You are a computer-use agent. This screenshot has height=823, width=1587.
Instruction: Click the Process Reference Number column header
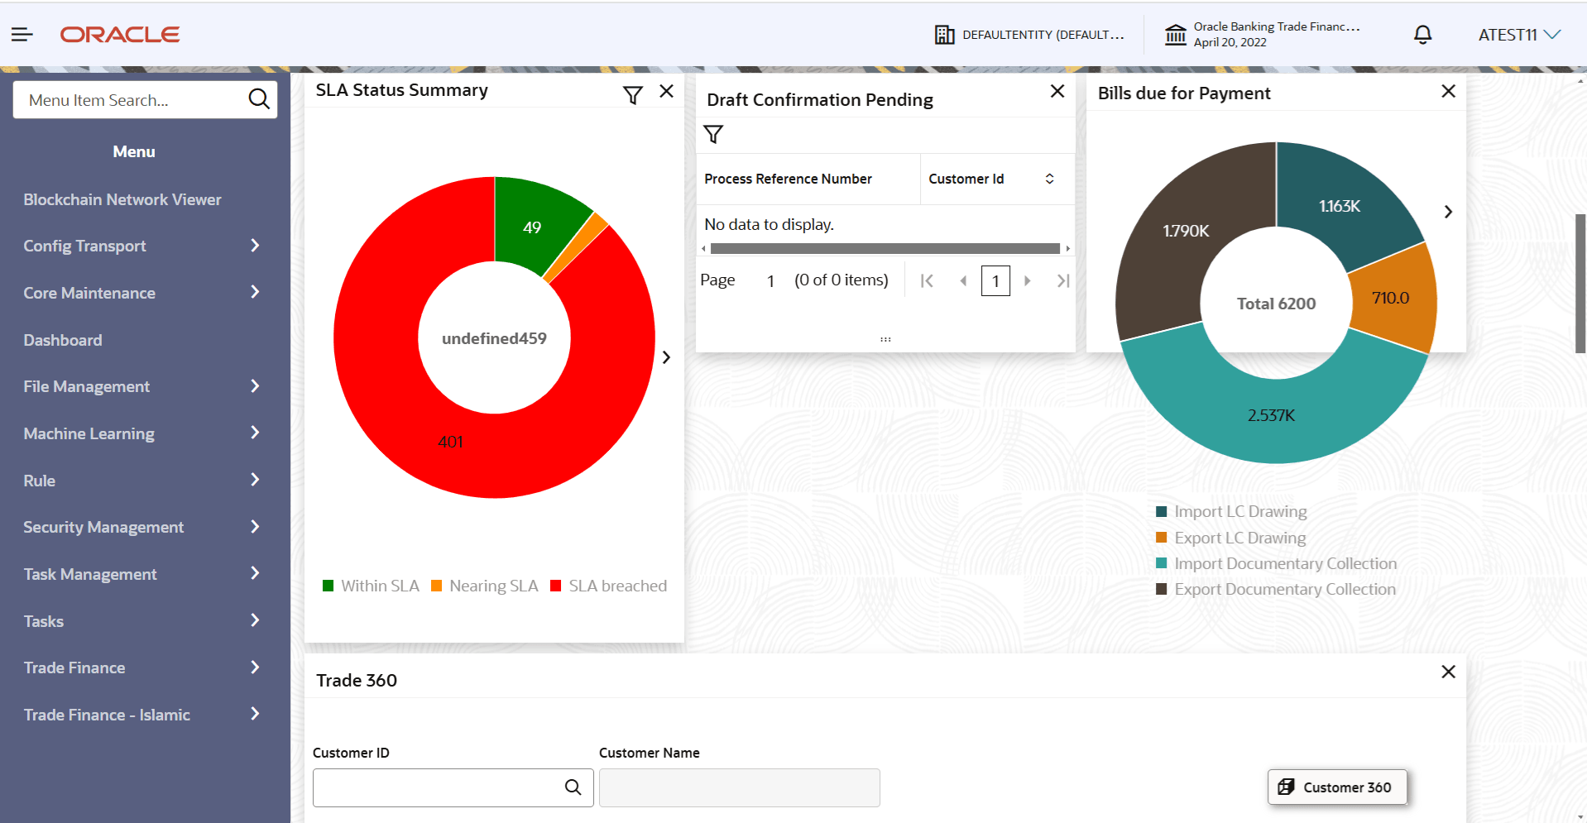coord(788,179)
